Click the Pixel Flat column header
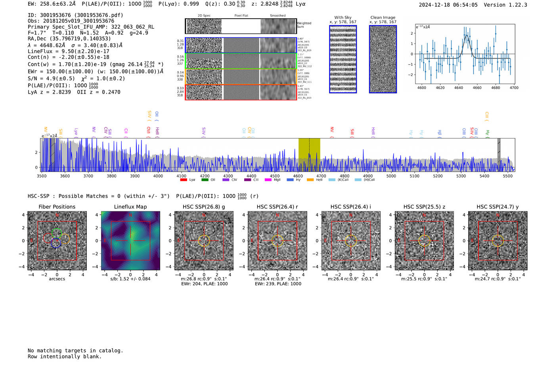Screen dimensions: 555x378 pyautogui.click(x=241, y=16)
